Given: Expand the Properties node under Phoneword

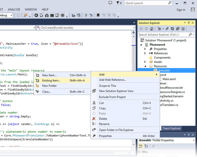Looking at the screenshot, I should point(145,49).
